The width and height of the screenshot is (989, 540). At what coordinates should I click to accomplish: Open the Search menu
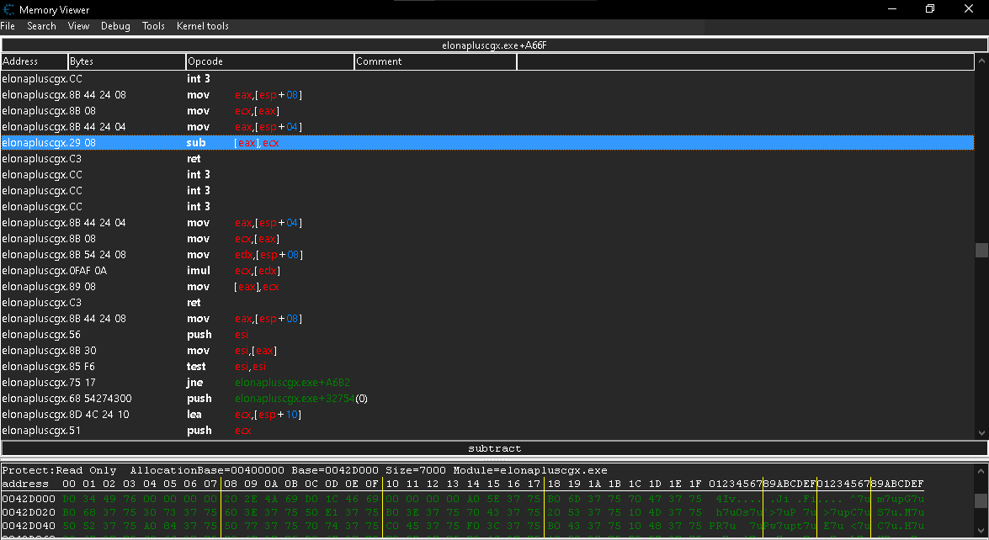coord(41,26)
